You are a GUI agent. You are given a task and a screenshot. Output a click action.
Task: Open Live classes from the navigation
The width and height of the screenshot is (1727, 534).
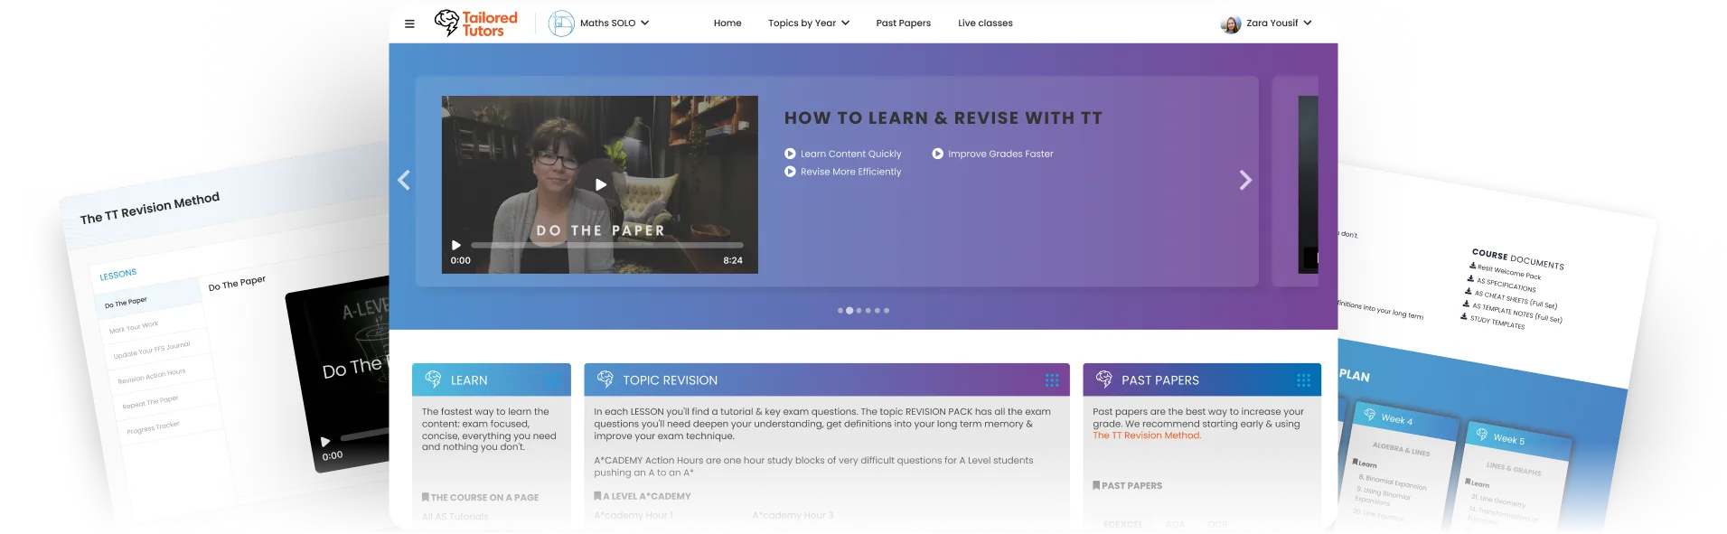(x=985, y=23)
